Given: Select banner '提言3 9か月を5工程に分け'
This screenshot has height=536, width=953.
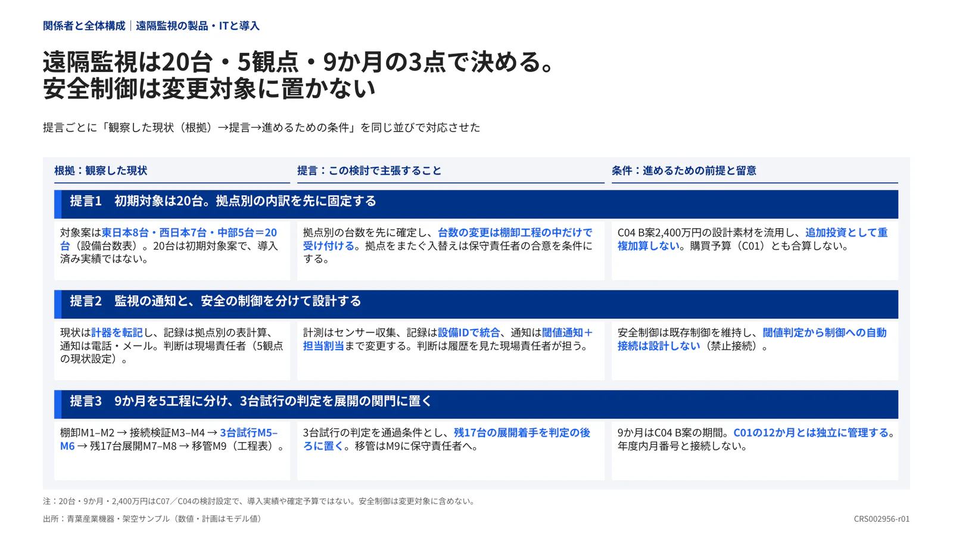Looking at the screenshot, I should (x=476, y=404).
